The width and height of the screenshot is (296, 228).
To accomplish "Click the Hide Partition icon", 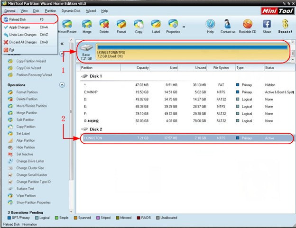I will coord(10,147).
